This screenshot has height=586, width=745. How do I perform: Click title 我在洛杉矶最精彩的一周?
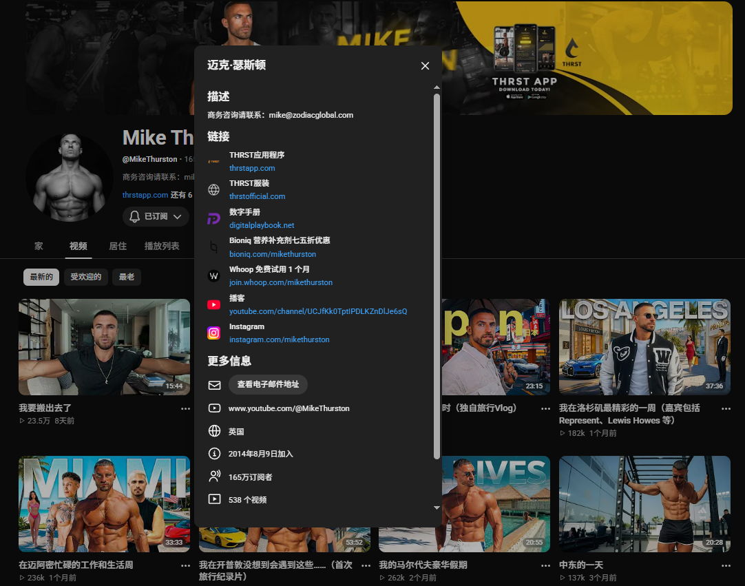(629, 414)
